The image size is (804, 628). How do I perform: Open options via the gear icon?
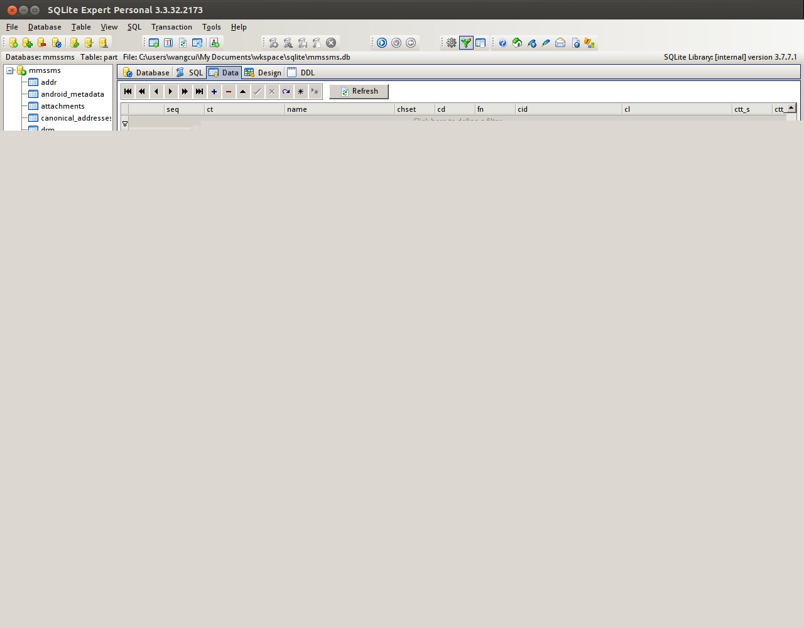(452, 43)
